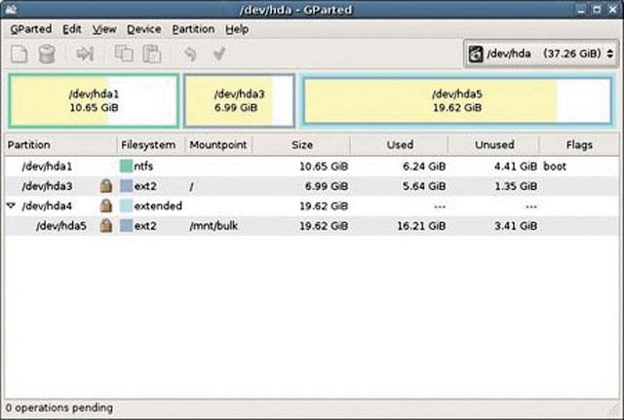624x420 pixels.
Task: Click the 'boot' flag of /dev/hda1
Action: (555, 166)
